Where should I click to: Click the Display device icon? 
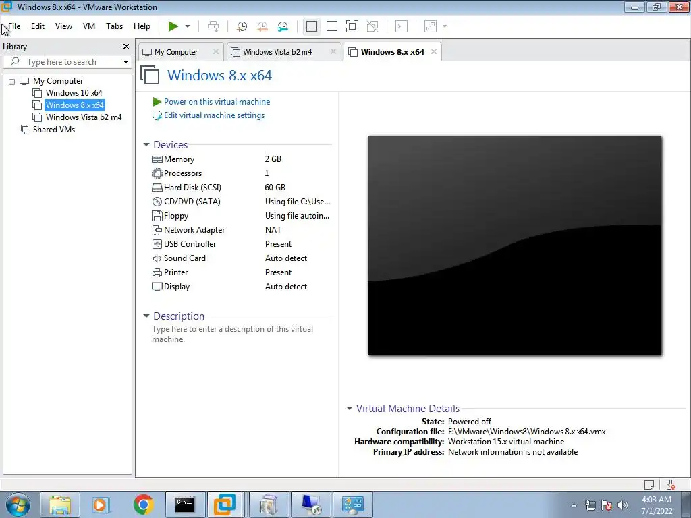click(157, 287)
